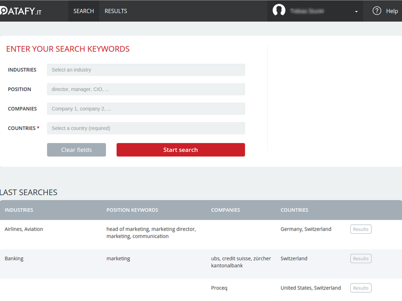Expand the user account dropdown arrow

pos(356,12)
